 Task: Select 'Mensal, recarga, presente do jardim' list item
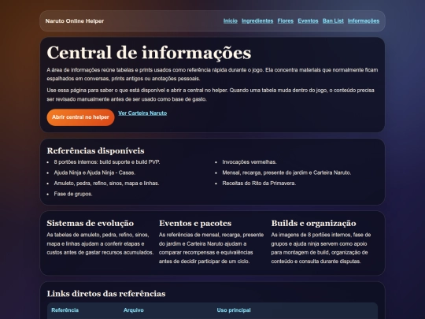tap(286, 172)
